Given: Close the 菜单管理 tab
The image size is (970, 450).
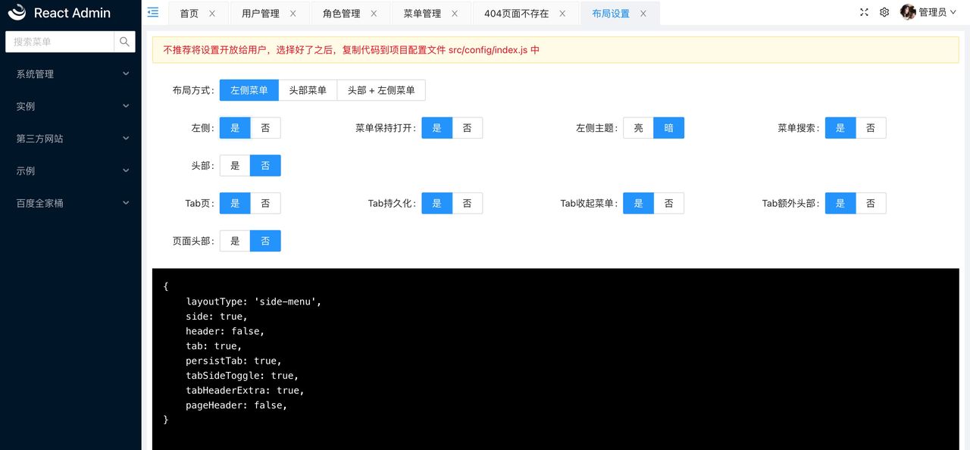Looking at the screenshot, I should pyautogui.click(x=454, y=13).
